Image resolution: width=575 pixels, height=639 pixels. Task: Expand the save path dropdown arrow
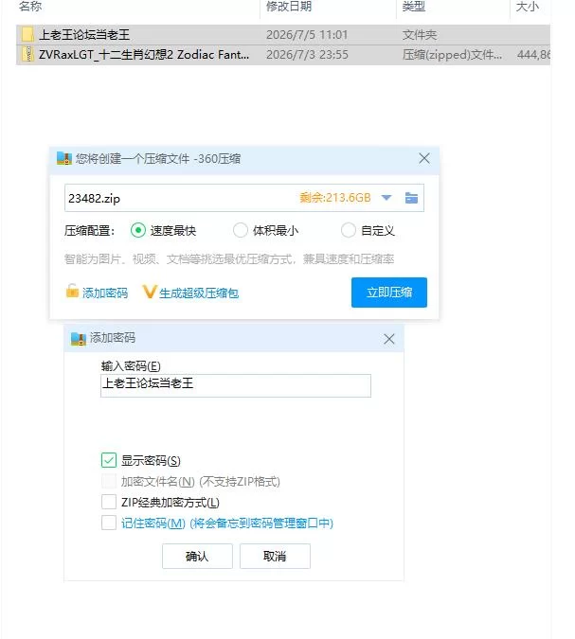click(x=386, y=198)
